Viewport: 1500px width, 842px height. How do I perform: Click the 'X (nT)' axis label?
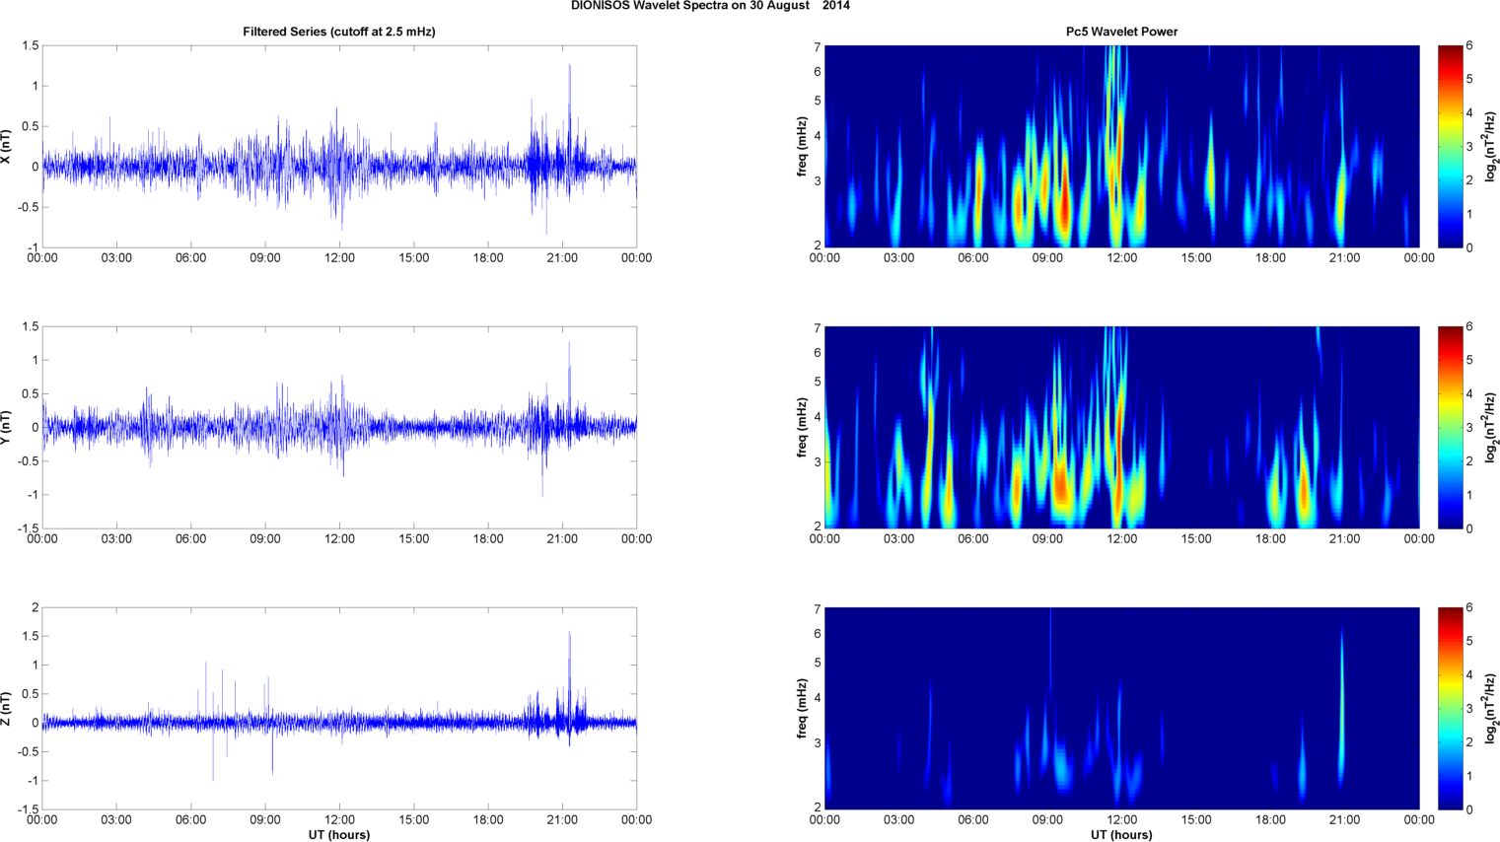pyautogui.click(x=7, y=147)
